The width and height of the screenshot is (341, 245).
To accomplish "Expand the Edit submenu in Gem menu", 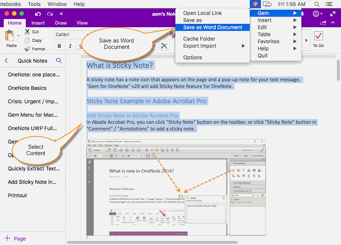I will pyautogui.click(x=276, y=27).
